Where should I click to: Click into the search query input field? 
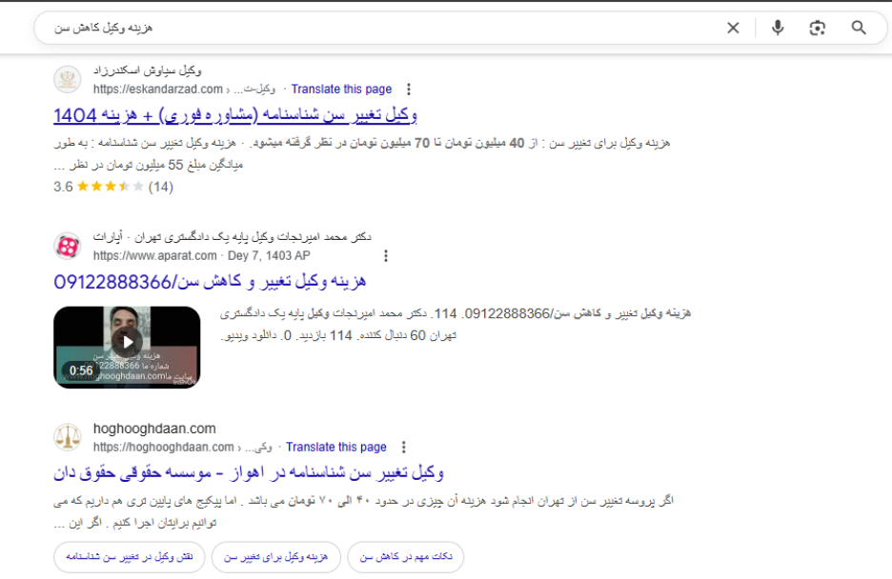[381, 28]
